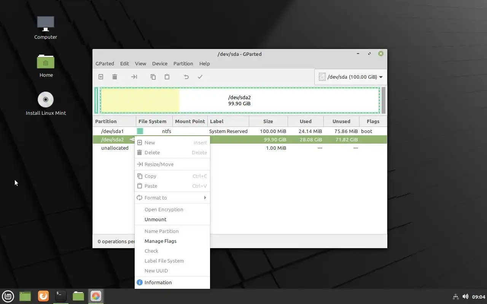Click the Paste context menu entry
This screenshot has height=304, width=487.
point(172,186)
